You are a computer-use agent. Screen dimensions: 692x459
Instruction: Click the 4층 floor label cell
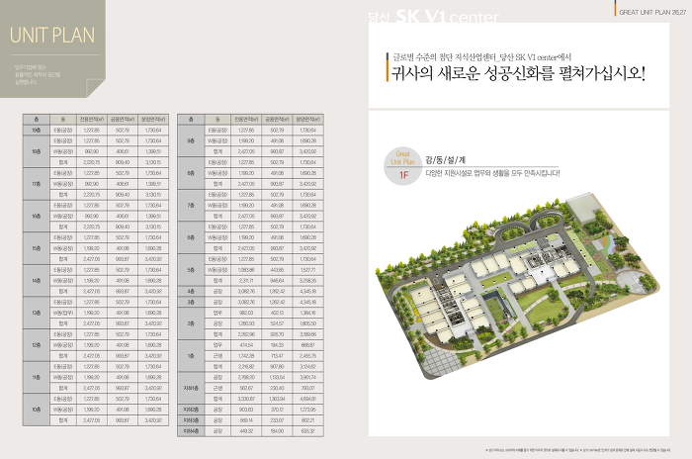pos(191,292)
